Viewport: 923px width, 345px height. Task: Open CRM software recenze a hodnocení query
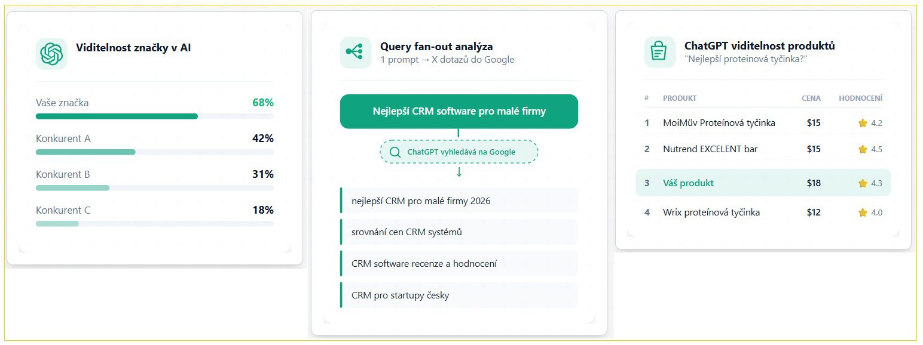(x=459, y=263)
